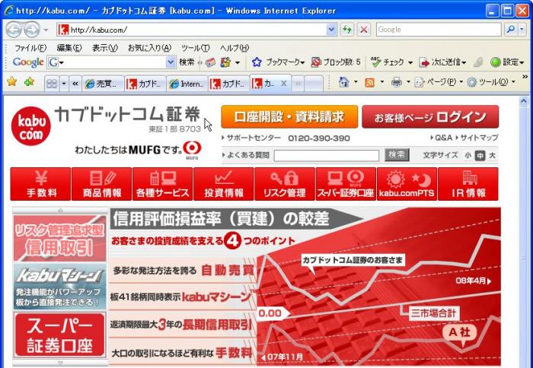Click the Quick Tabs grid icon
533x368 pixels.
[52, 84]
